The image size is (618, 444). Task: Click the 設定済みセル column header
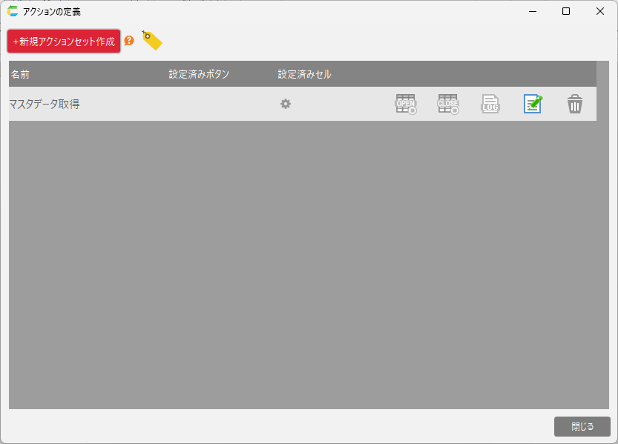[304, 74]
